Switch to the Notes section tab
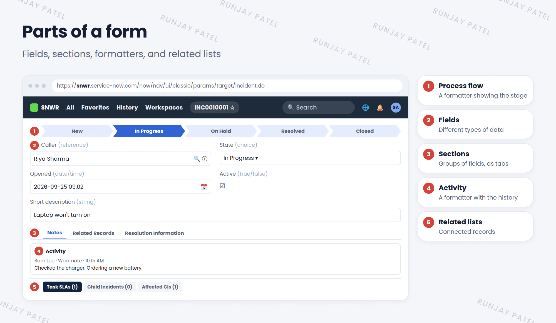This screenshot has height=323, width=556. [54, 233]
